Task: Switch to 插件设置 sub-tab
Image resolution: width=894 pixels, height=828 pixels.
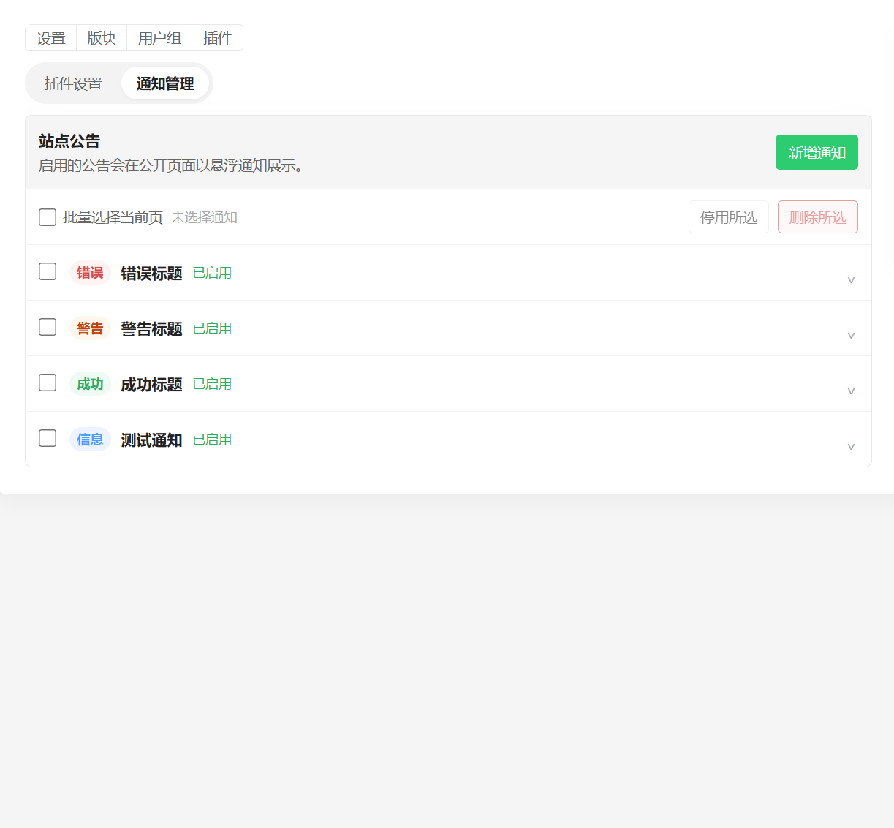Action: click(73, 83)
